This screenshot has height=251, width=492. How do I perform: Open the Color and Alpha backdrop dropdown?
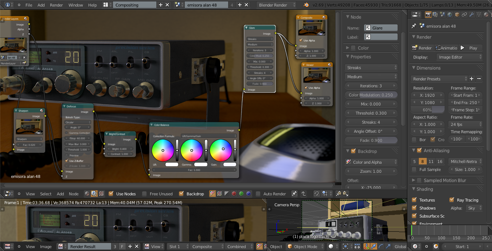point(371,162)
